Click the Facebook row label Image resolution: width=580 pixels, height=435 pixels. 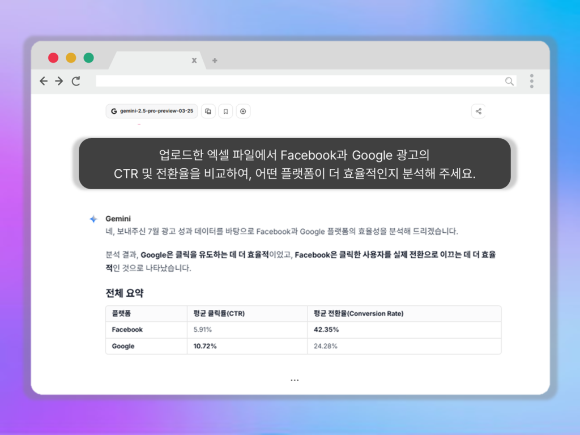(x=127, y=330)
